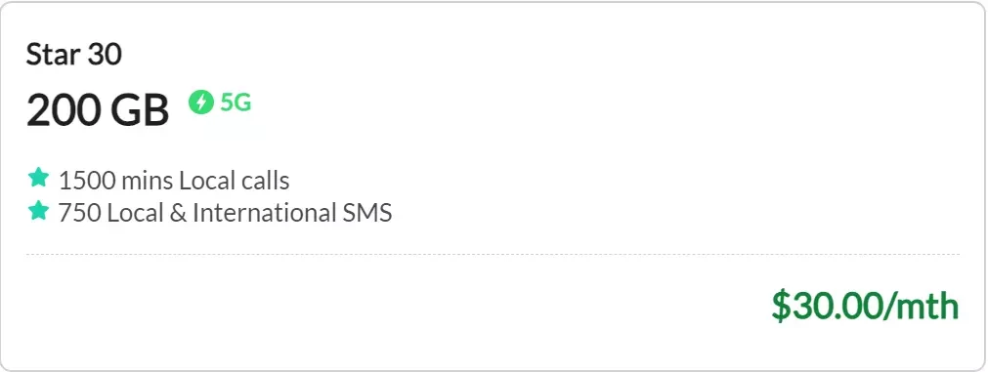Image resolution: width=988 pixels, height=372 pixels.
Task: Click the teal star beside 750 SMS
Action: [x=38, y=210]
